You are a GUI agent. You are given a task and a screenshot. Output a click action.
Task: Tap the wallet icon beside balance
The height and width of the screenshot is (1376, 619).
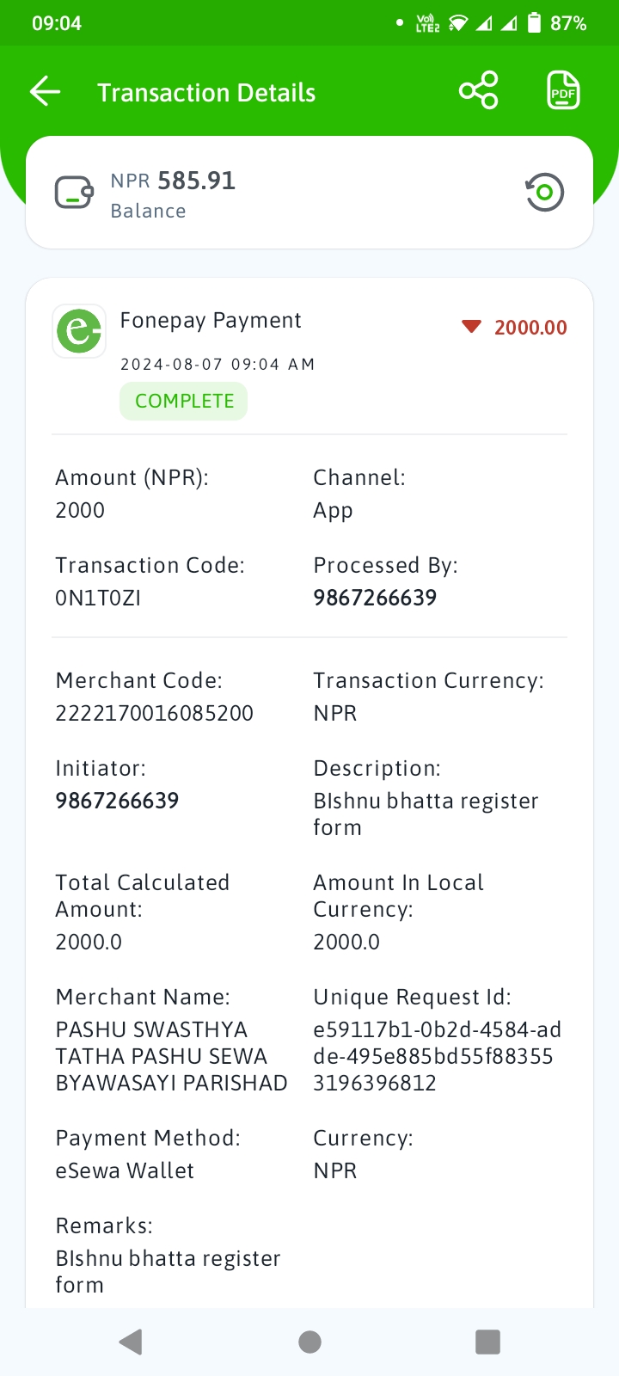pyautogui.click(x=74, y=193)
